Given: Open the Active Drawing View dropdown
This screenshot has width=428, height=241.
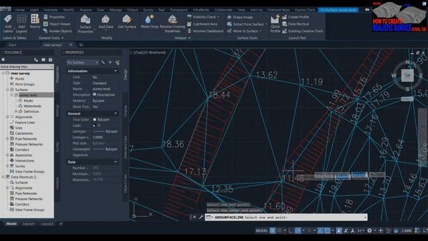Looking at the screenshot, I should [27, 67].
